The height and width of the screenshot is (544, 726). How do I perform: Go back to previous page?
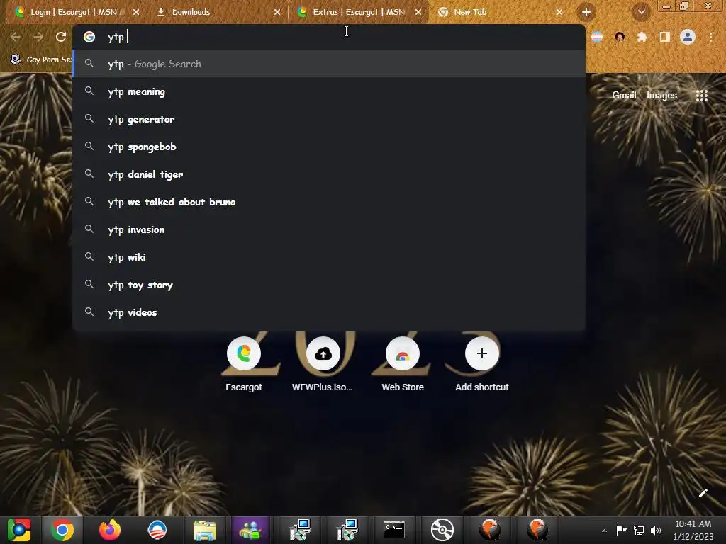(x=16, y=37)
